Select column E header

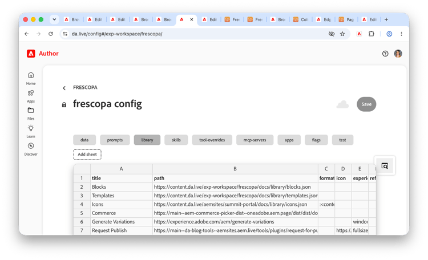click(360, 169)
